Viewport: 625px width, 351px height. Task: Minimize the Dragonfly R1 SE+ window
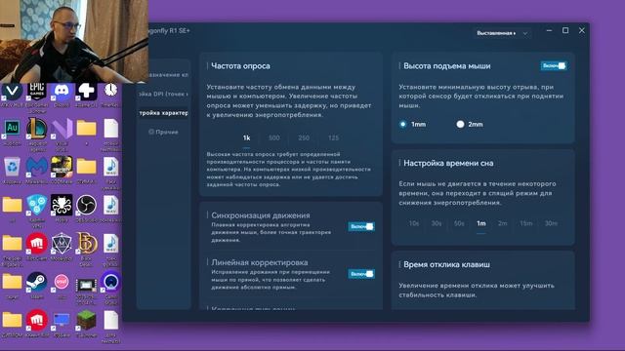(x=549, y=30)
